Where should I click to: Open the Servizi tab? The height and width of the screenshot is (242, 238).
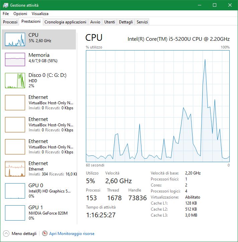142,22
